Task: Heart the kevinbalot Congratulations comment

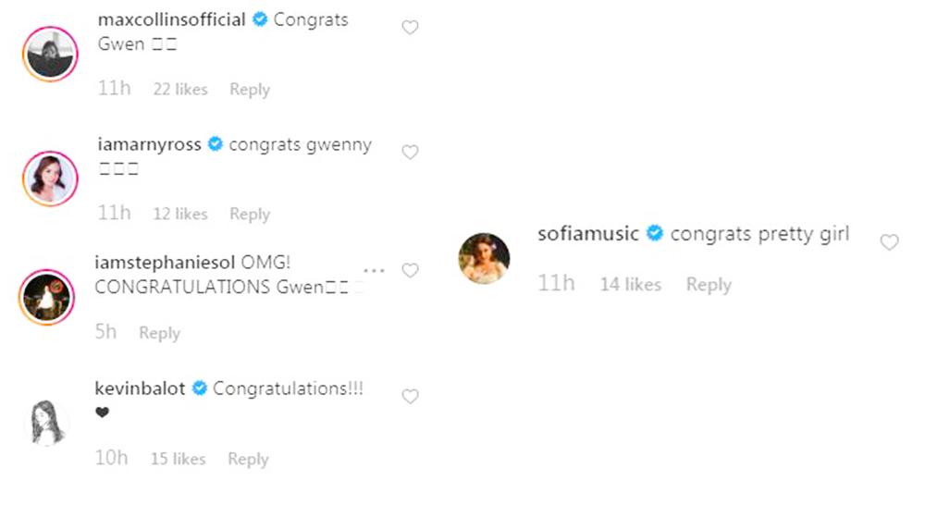Action: point(410,397)
